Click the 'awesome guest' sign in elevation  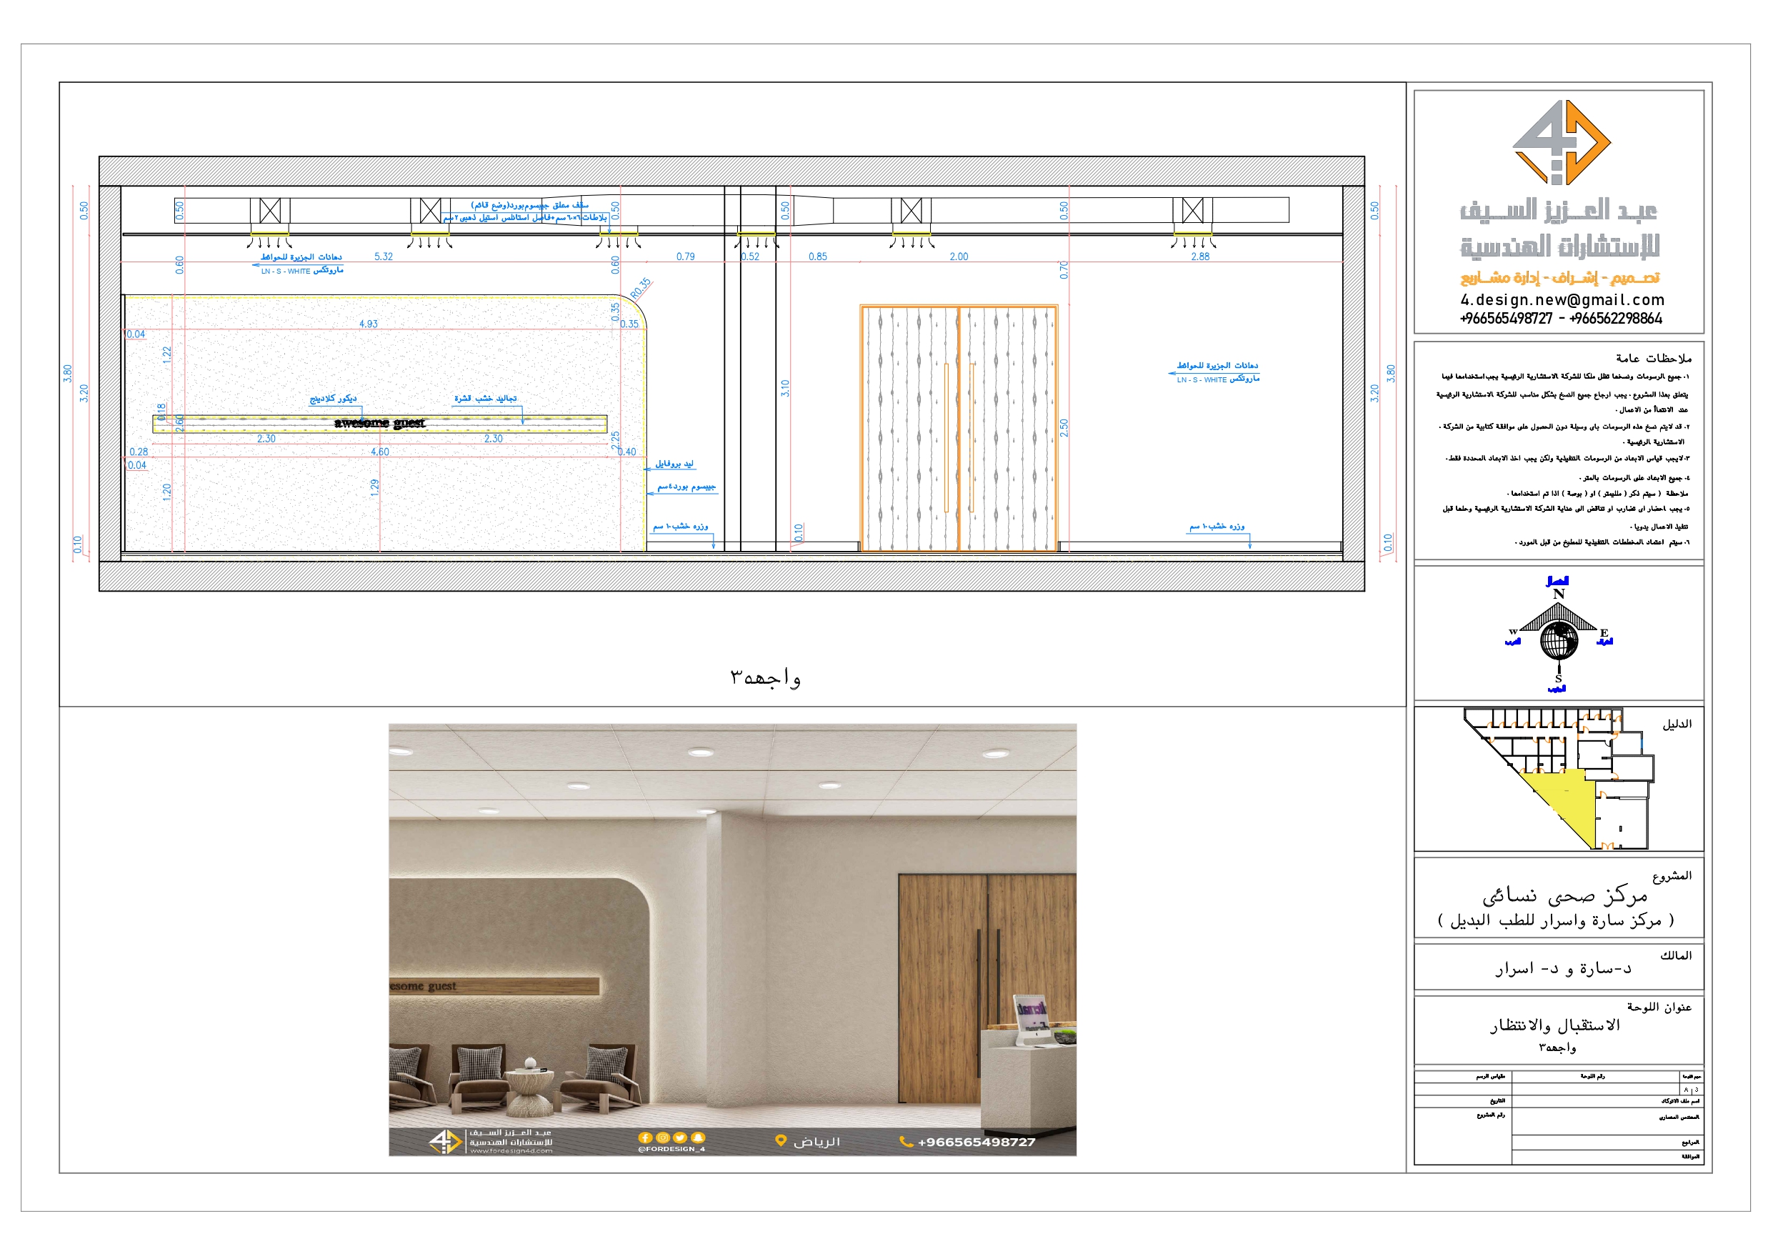[x=379, y=422]
